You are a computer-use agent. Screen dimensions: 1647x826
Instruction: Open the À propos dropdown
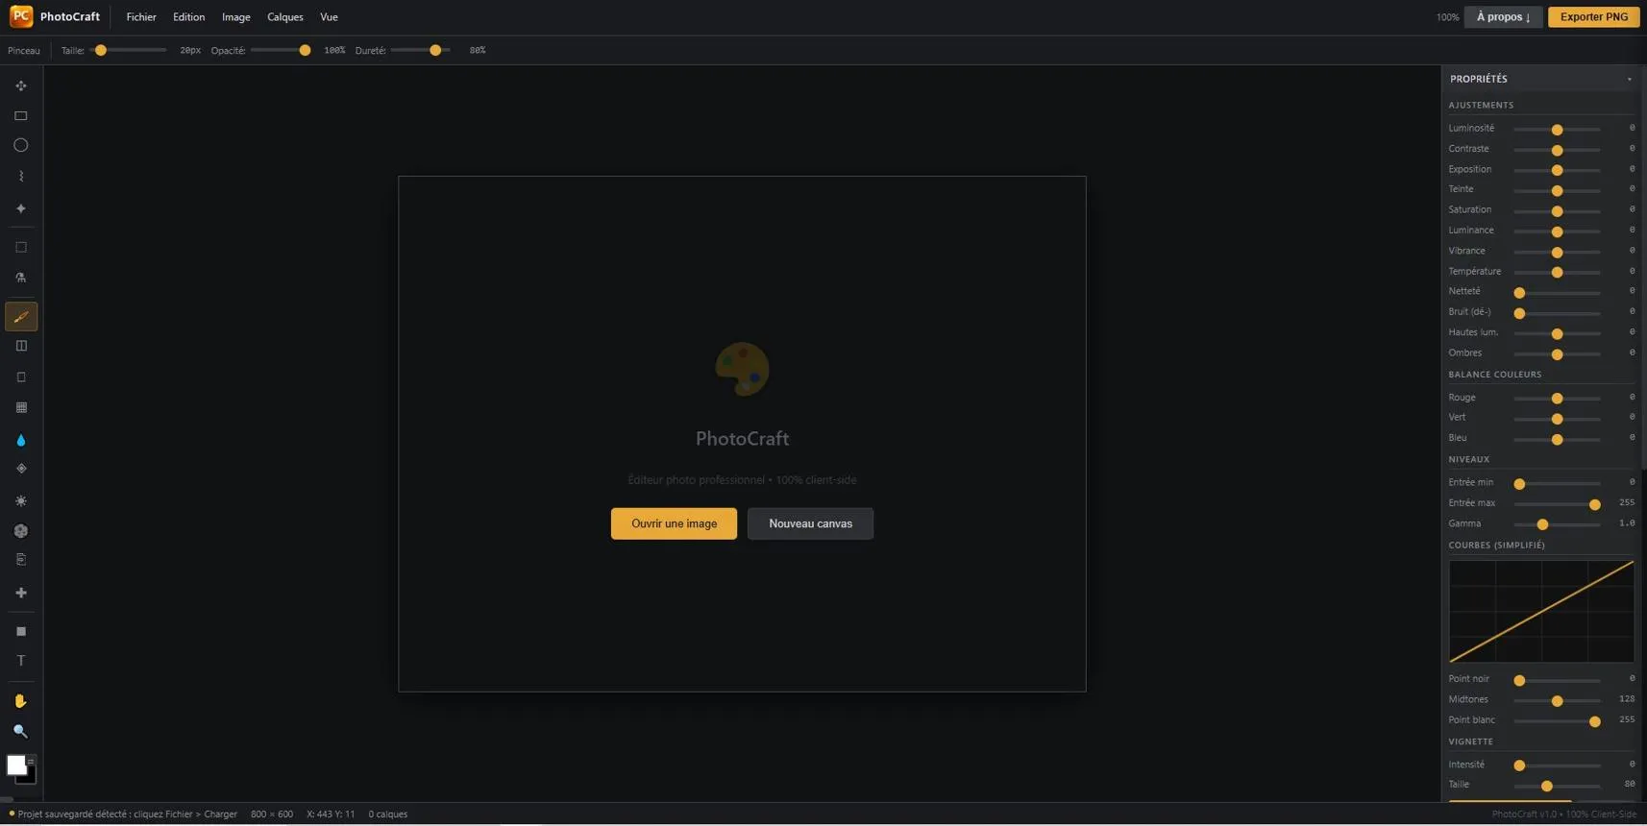1503,16
